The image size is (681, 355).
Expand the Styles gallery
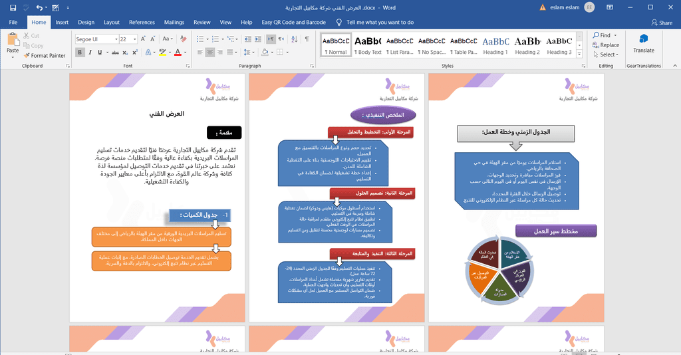[x=579, y=54]
